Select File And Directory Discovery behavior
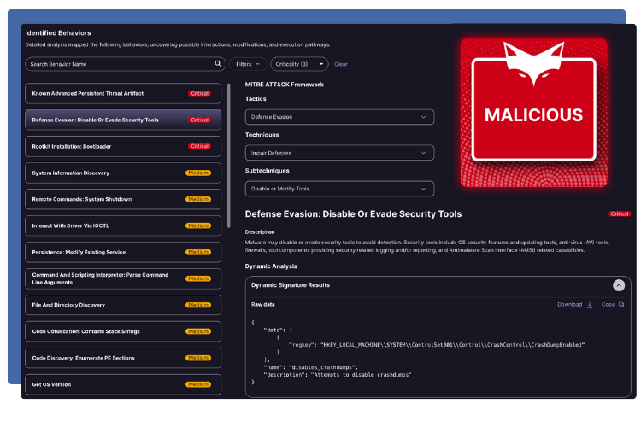641x427 pixels. click(122, 305)
